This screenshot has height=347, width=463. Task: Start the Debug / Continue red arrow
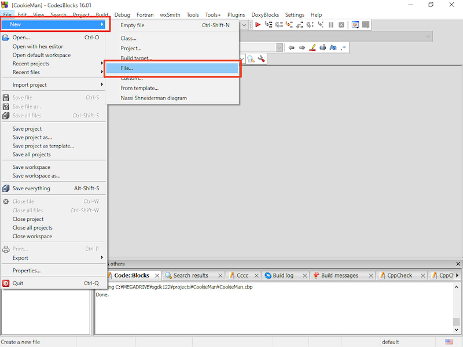coord(258,25)
